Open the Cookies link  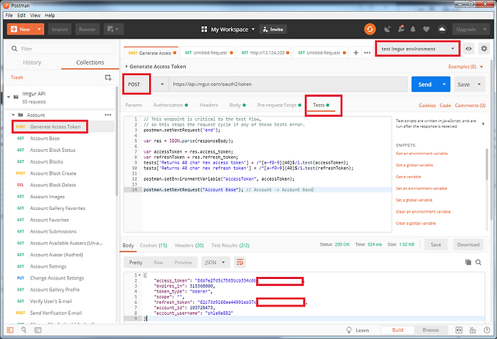[427, 105]
